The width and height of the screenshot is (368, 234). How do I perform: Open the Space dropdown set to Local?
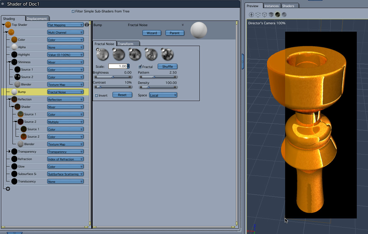(x=163, y=95)
